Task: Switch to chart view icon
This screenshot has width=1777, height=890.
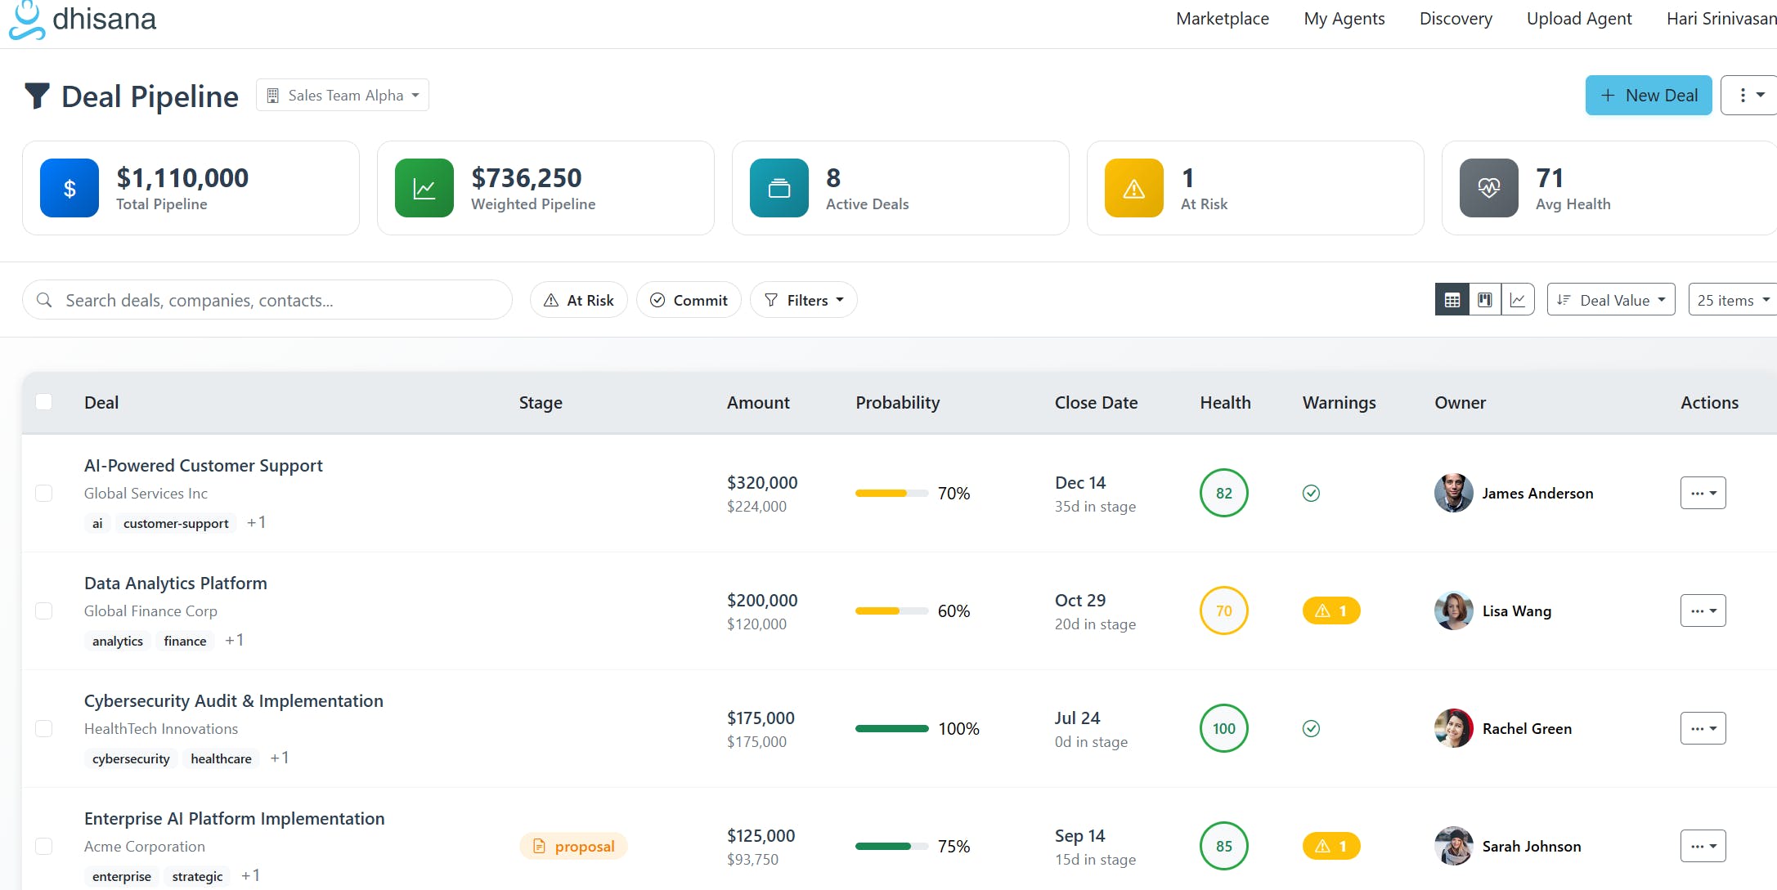Action: (1517, 300)
